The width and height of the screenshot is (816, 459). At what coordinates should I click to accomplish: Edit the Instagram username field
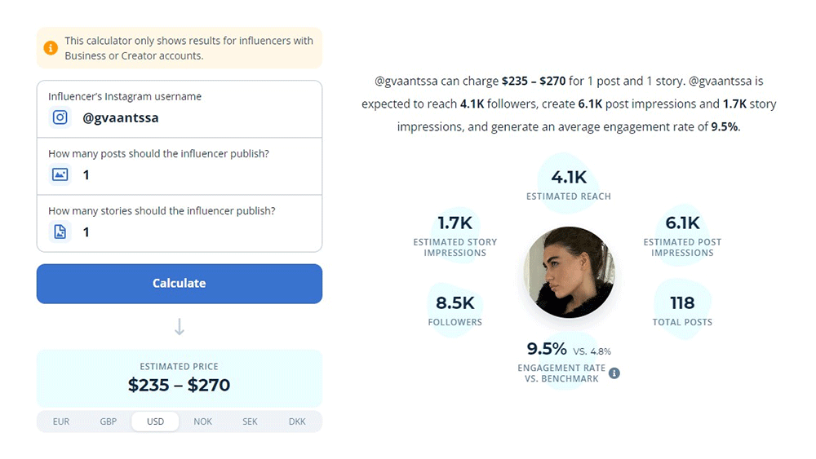pos(196,117)
